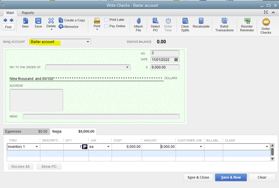Enable the Pay Online checkbox
Viewport: 279px width, 188px height.
coord(106,26)
